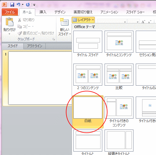The width and height of the screenshot is (156, 155).
Task: Open the レイアウト dropdown button
Action: point(83,20)
